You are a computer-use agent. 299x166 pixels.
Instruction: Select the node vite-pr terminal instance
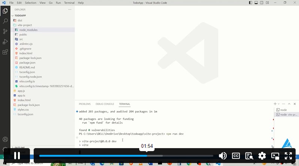[x=286, y=115]
